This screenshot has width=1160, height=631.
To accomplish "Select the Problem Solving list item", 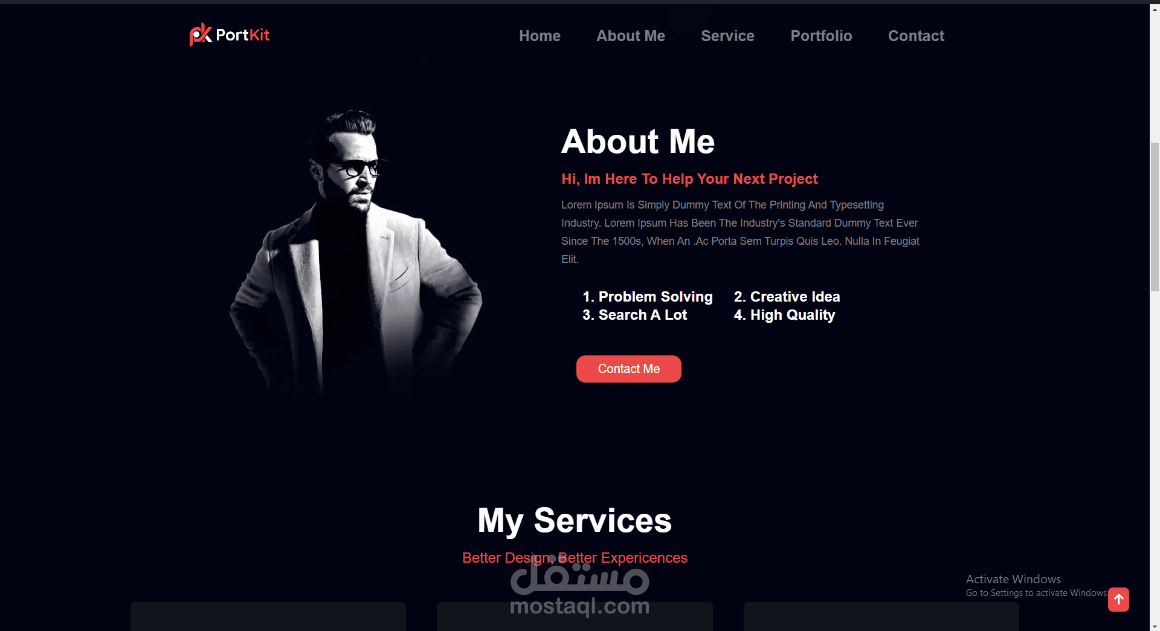I will 647,297.
